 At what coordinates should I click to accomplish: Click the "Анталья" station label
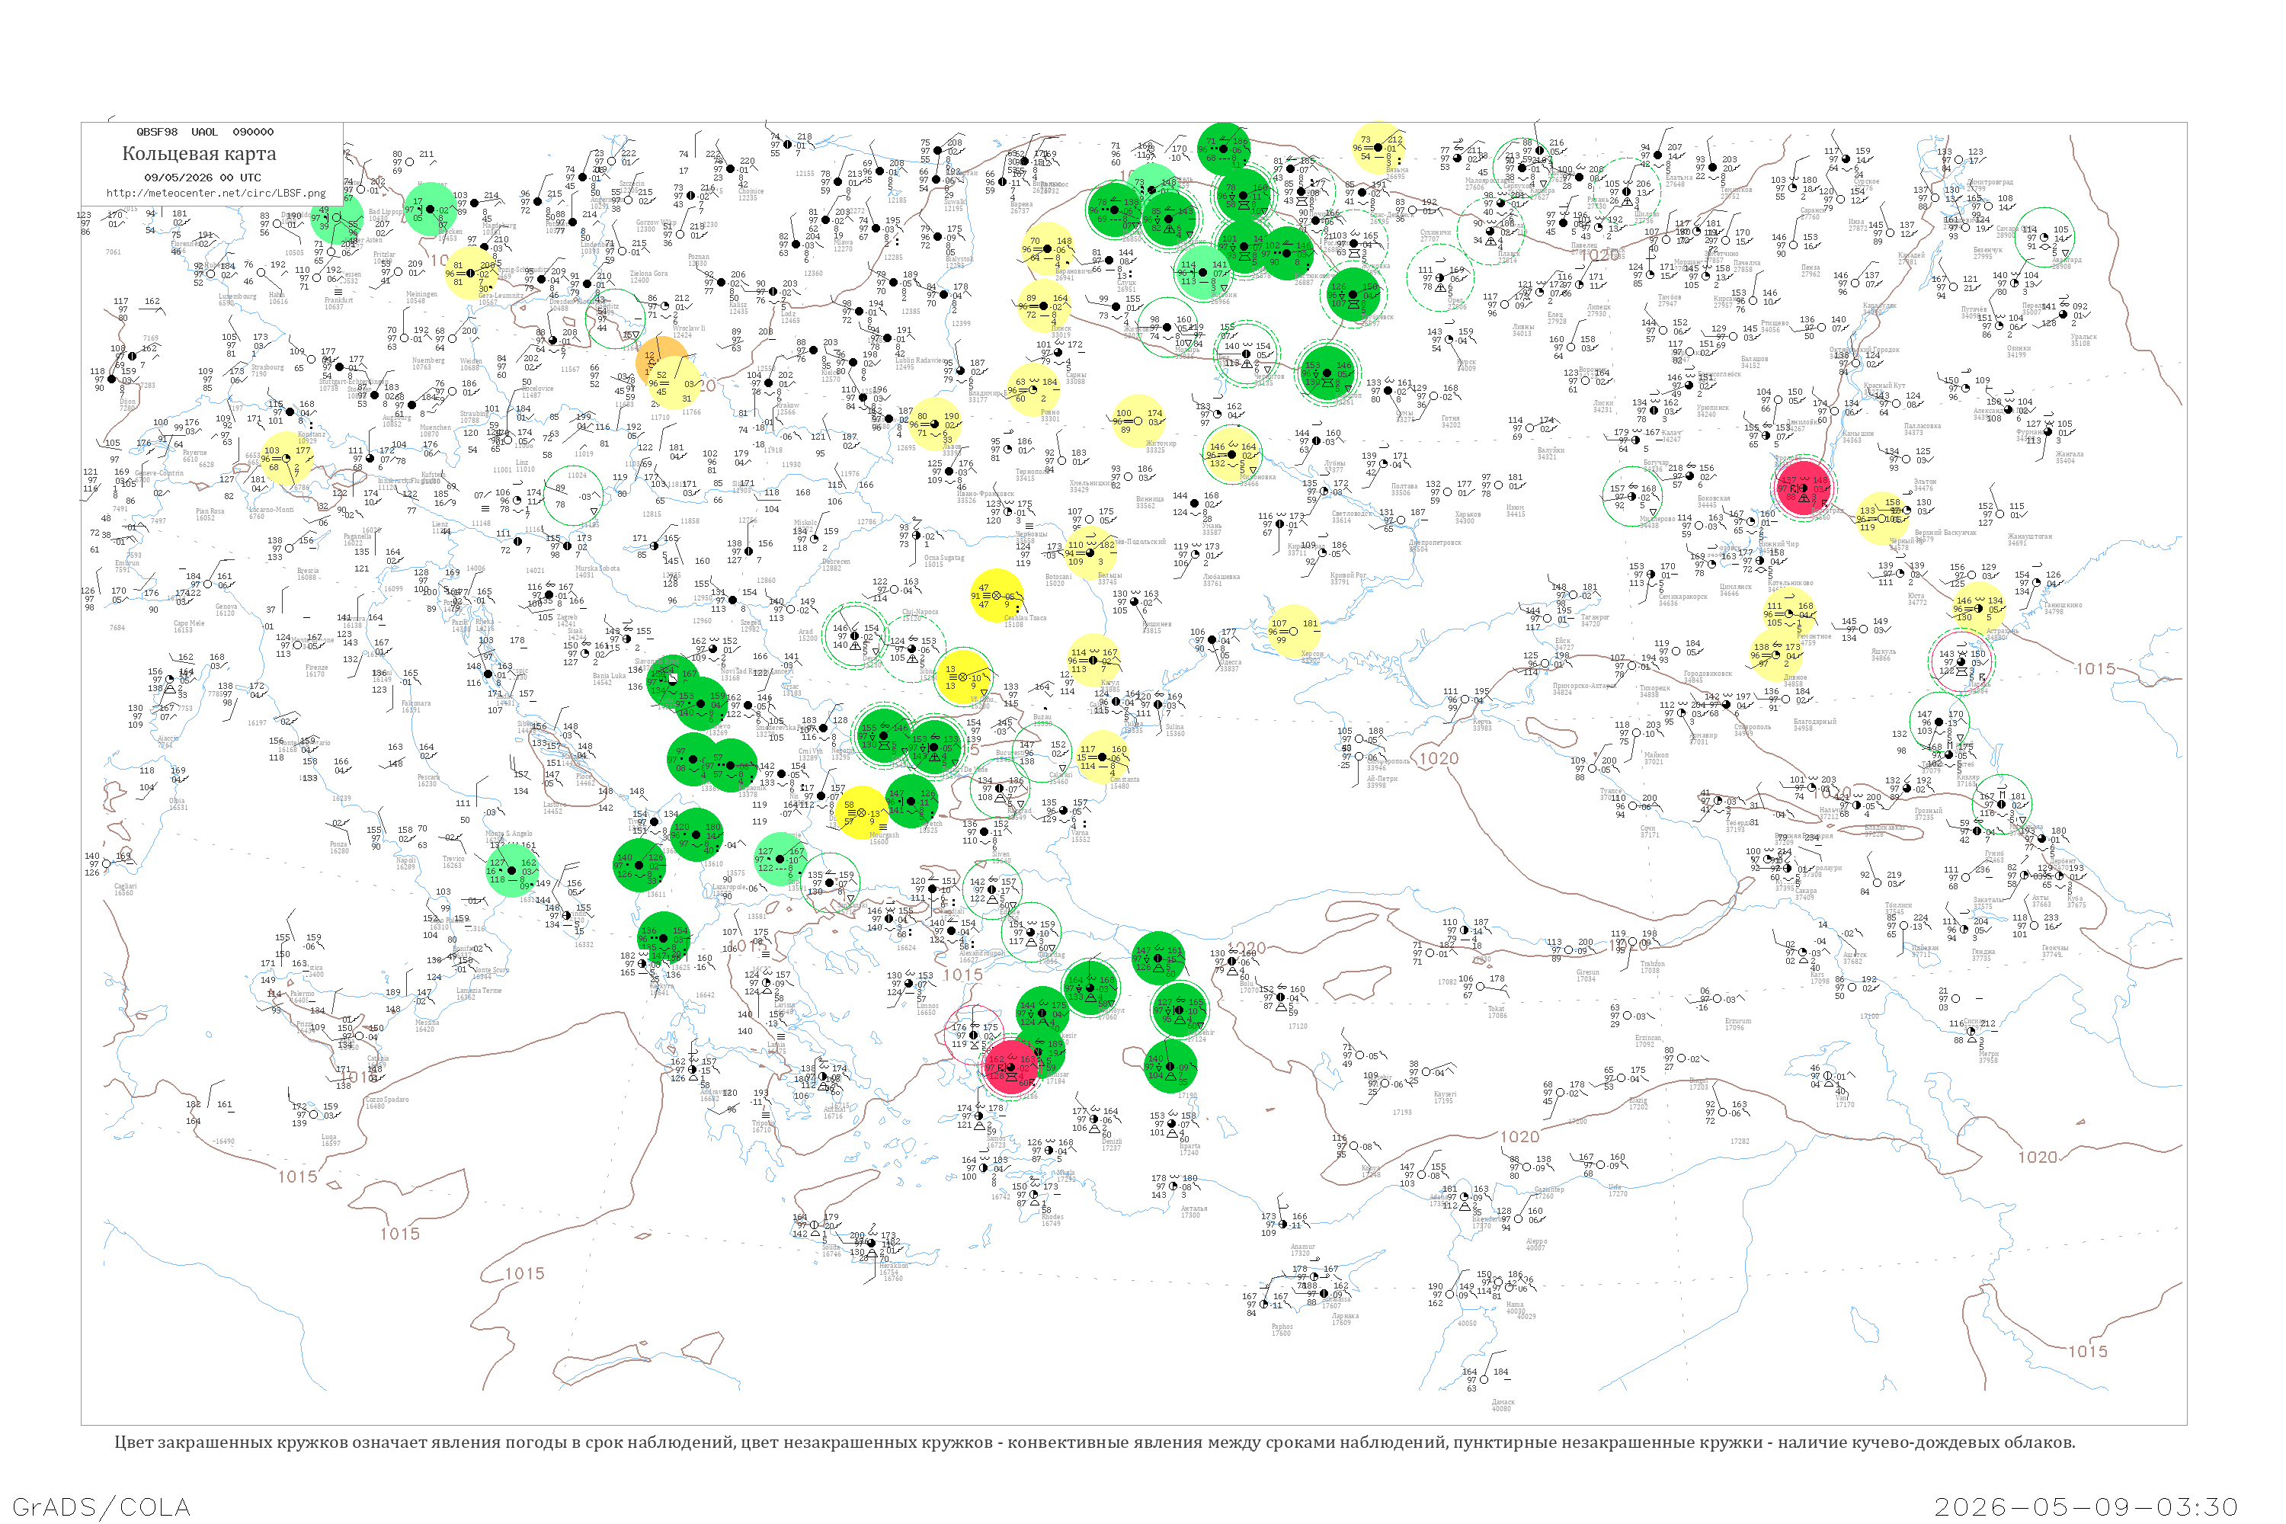tap(1193, 1208)
